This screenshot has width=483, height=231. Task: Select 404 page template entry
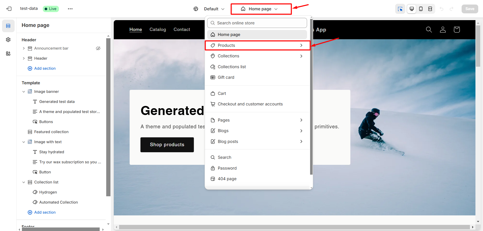pos(257,179)
